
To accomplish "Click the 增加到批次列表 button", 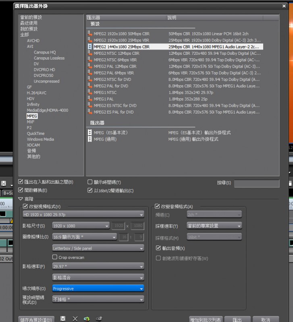I will pyautogui.click(x=206, y=320).
